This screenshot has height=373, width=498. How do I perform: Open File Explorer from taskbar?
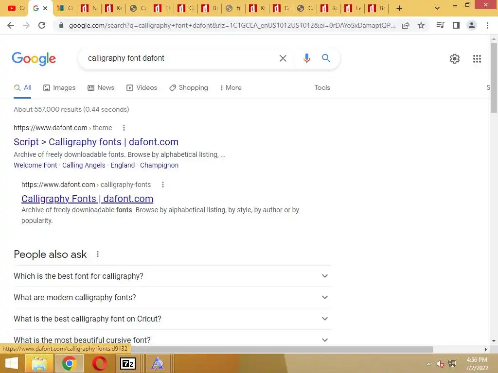coord(39,363)
